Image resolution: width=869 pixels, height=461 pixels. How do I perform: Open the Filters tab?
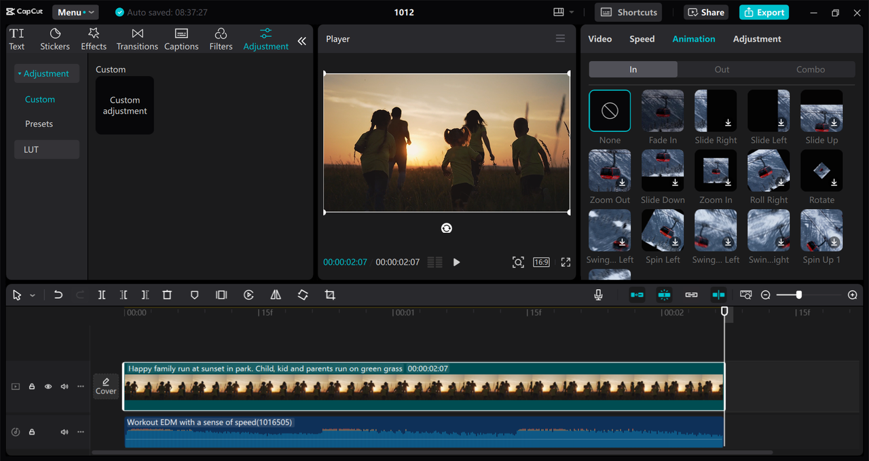tap(221, 39)
